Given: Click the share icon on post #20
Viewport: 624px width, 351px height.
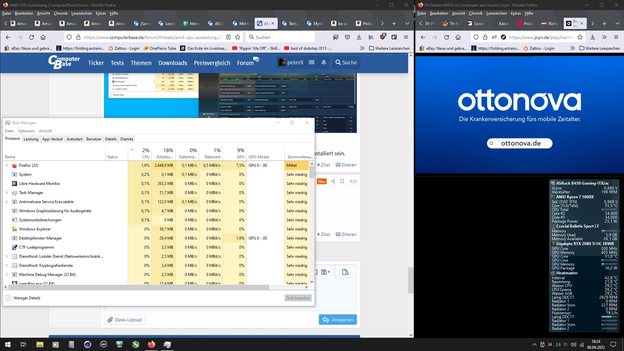Looking at the screenshot, I should 333,182.
